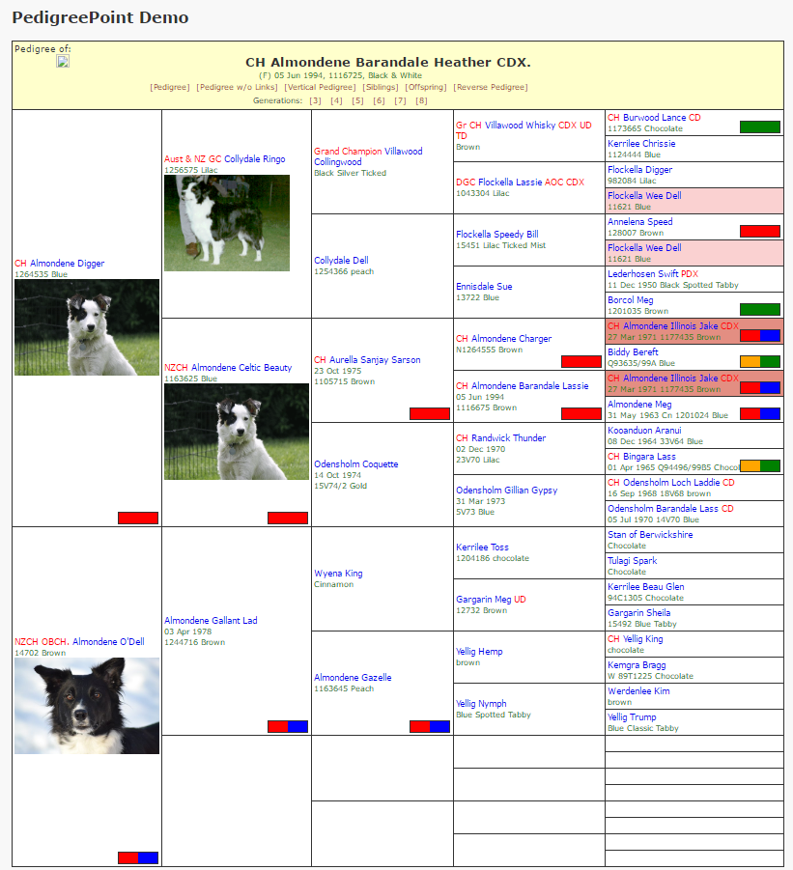The width and height of the screenshot is (793, 870).
Task: Open the [Reverse Pedigree] view
Action: 491,87
